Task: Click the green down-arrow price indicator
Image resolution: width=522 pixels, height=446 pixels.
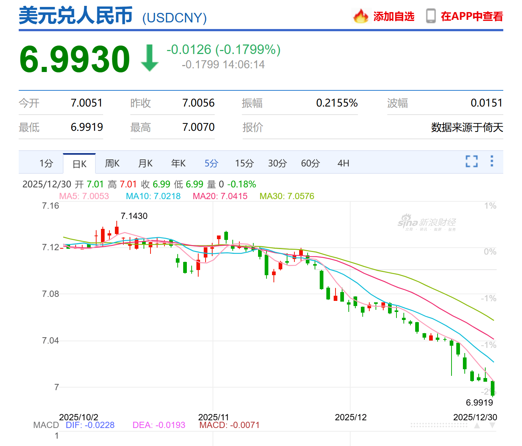Action: pos(149,58)
